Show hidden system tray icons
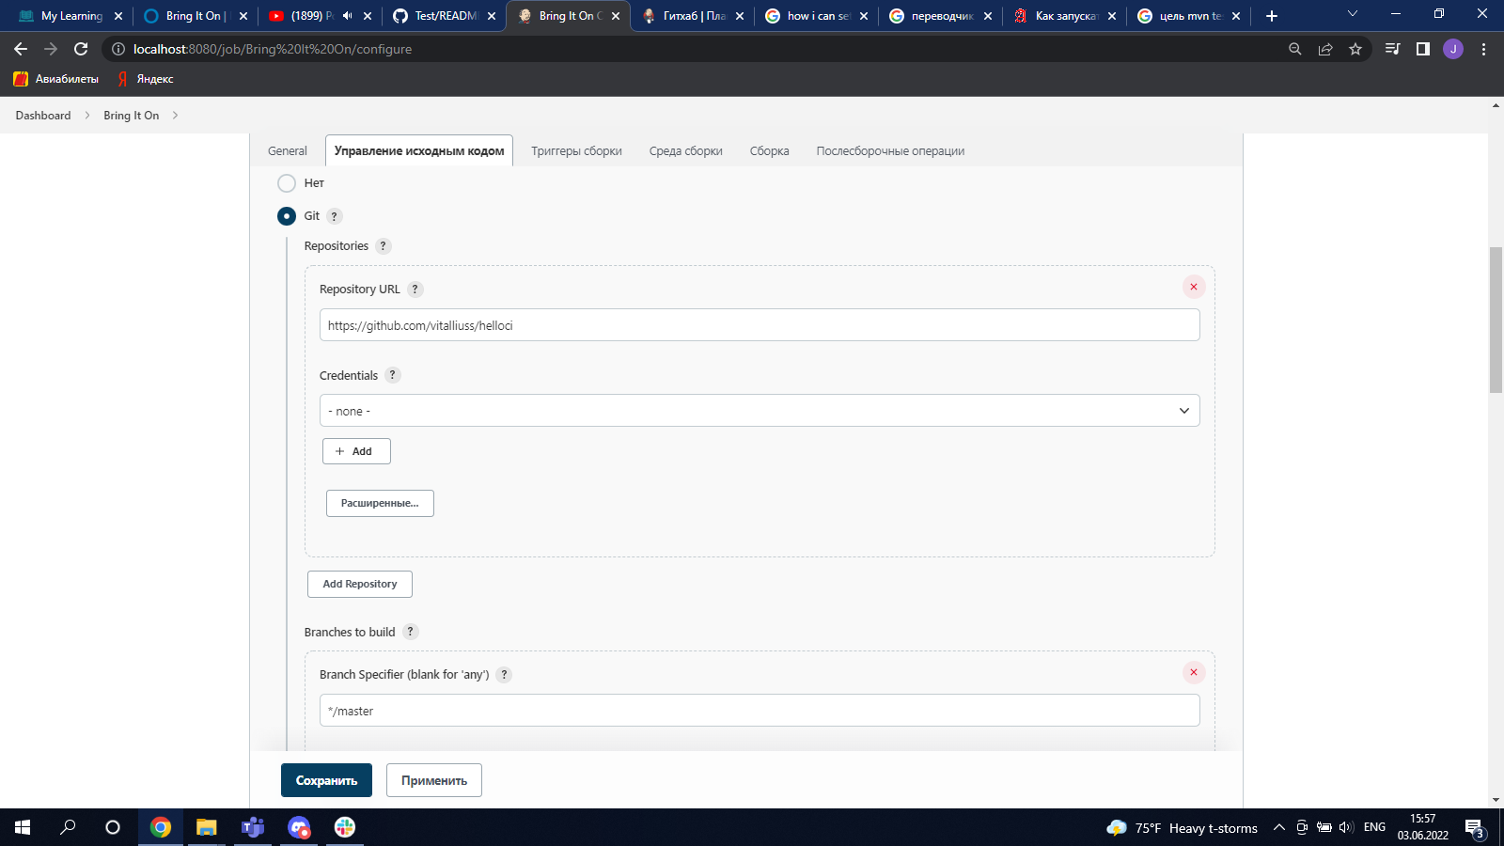 1278,828
